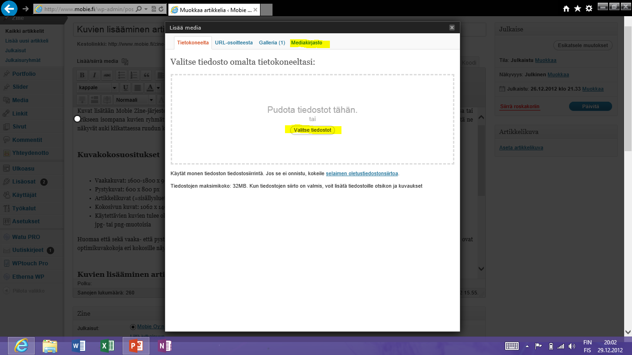Image resolution: width=632 pixels, height=355 pixels.
Task: Open the favorites star icon
Action: 577,8
